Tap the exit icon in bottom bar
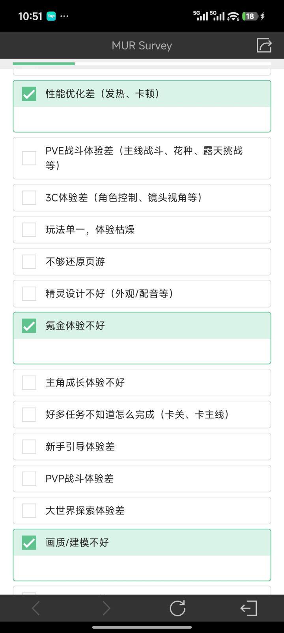Viewport: 284px width, 633px height. tap(248, 608)
